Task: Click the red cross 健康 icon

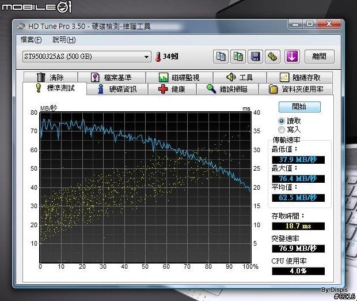Action: (163, 89)
